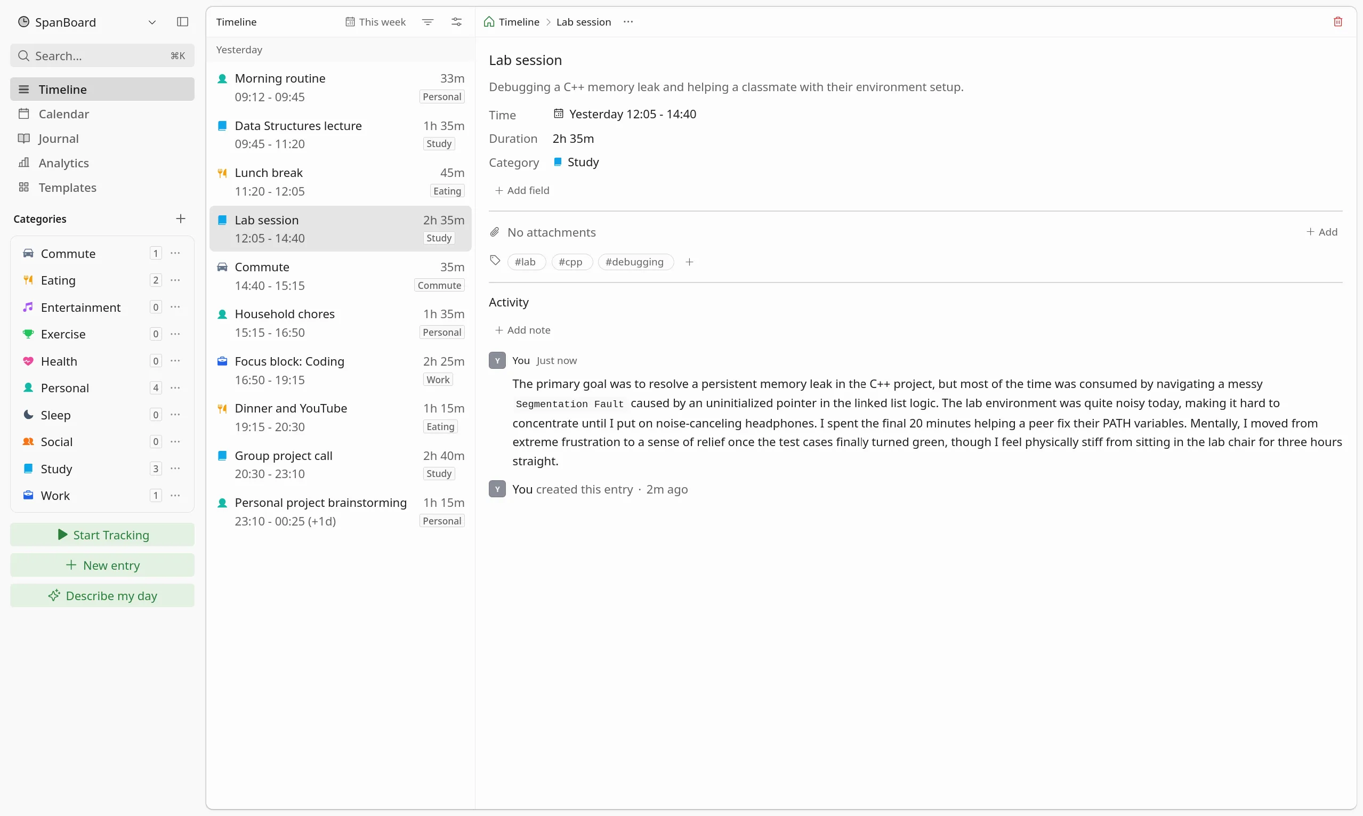Add a new category with plus icon

(x=180, y=219)
